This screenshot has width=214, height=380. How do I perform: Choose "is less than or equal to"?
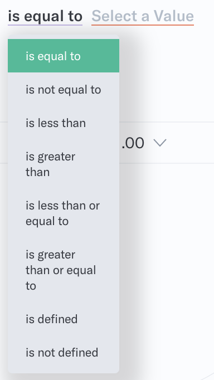click(x=64, y=213)
